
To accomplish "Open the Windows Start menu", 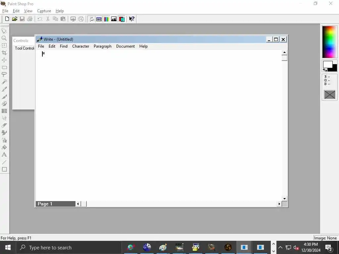I will [x=8, y=247].
